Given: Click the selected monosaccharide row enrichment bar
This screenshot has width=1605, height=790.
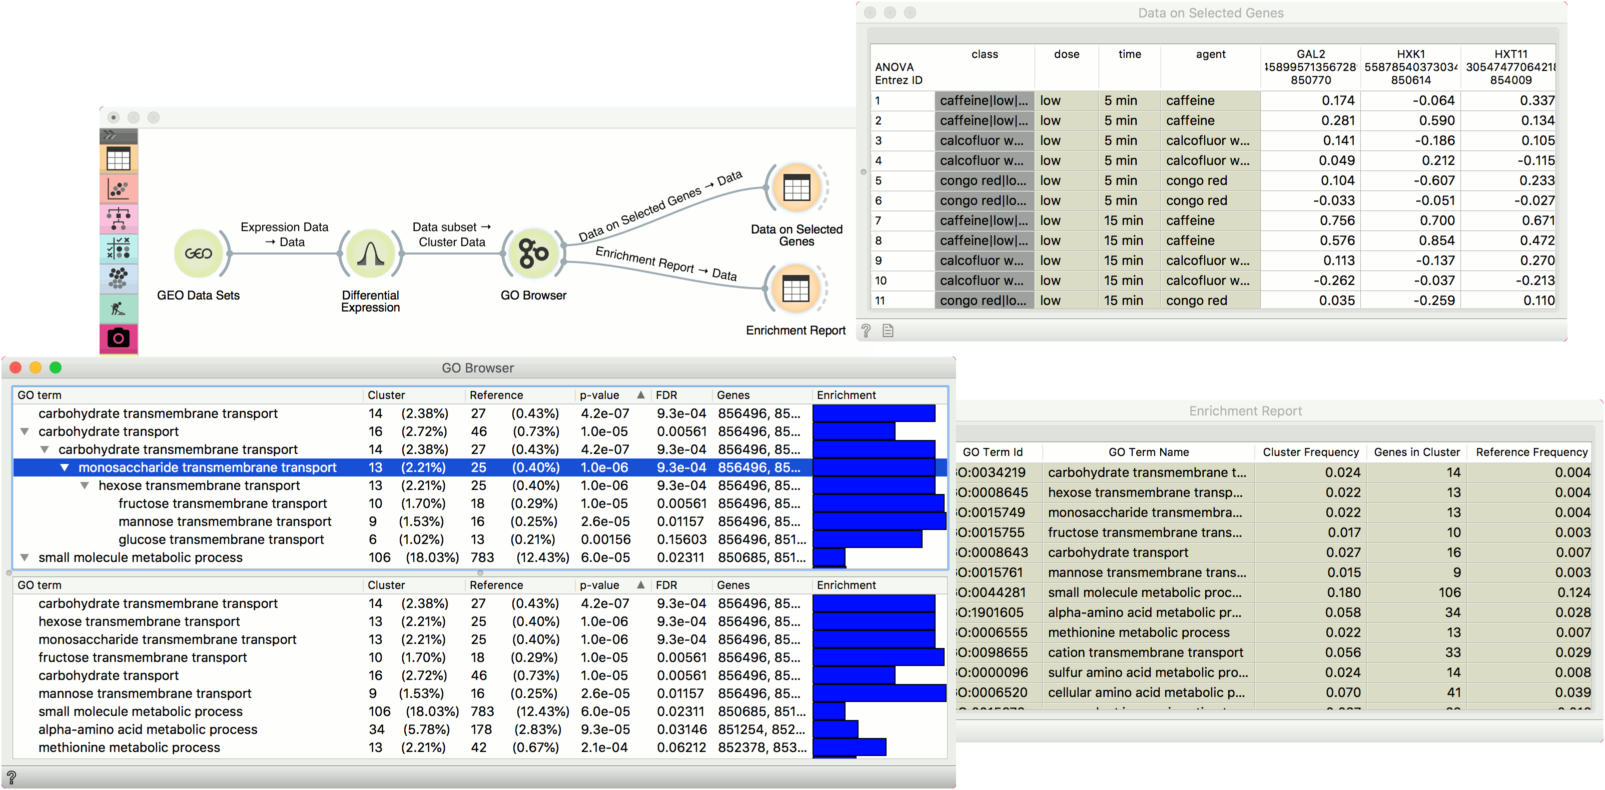Looking at the screenshot, I should click(874, 467).
